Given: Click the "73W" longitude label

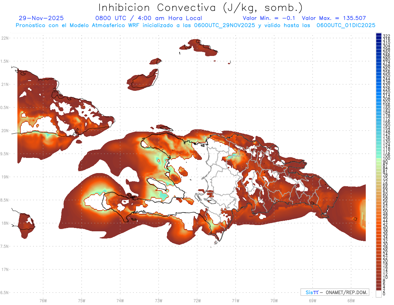Looking at the screenshot, I should point(158,300).
